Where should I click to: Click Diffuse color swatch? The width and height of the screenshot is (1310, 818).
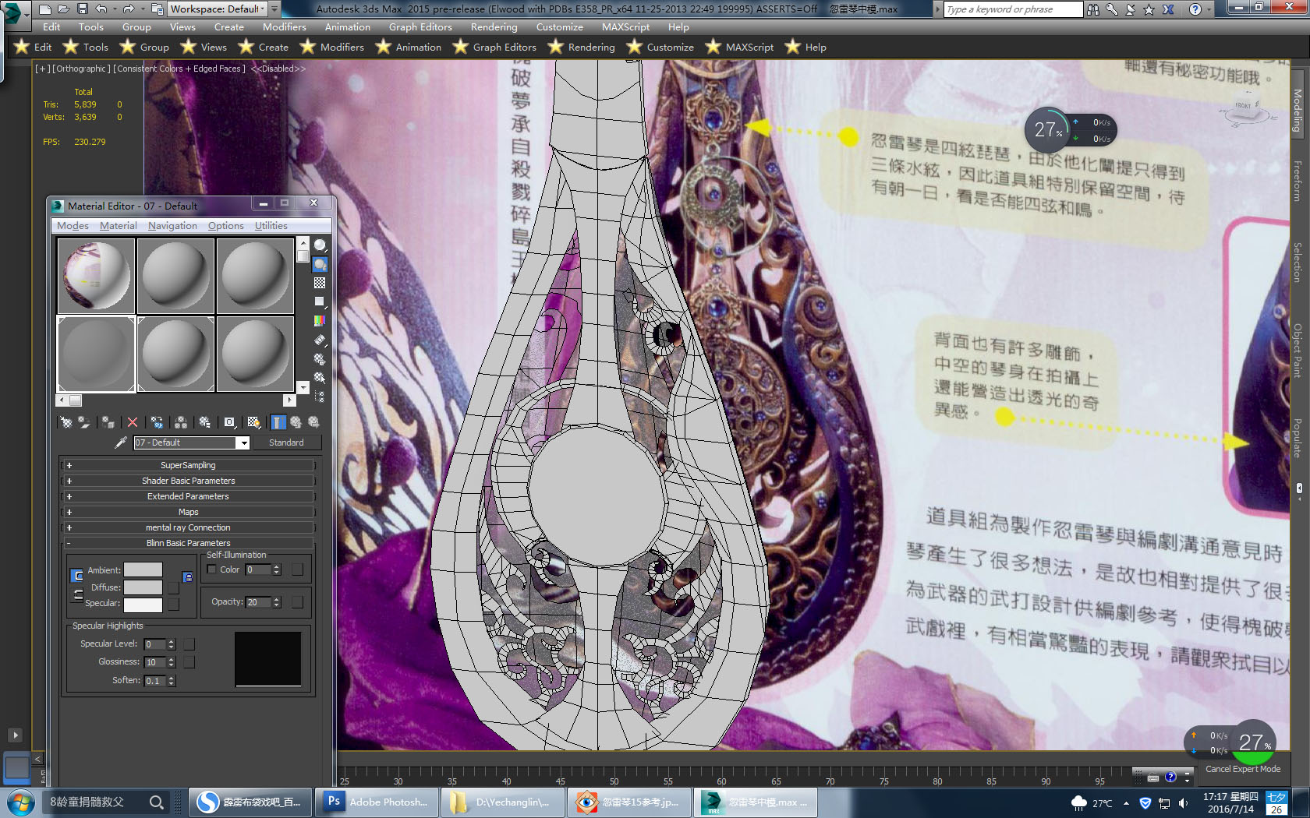pyautogui.click(x=143, y=587)
